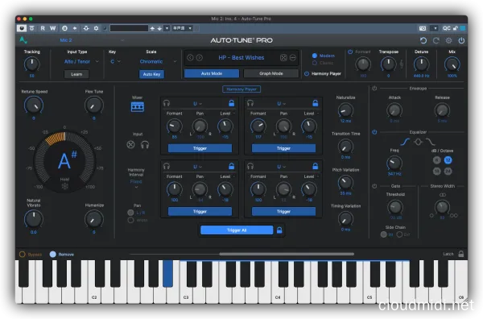Click the A/B compare icon beside preset name
The height and width of the screenshot is (319, 483).
click(x=283, y=58)
